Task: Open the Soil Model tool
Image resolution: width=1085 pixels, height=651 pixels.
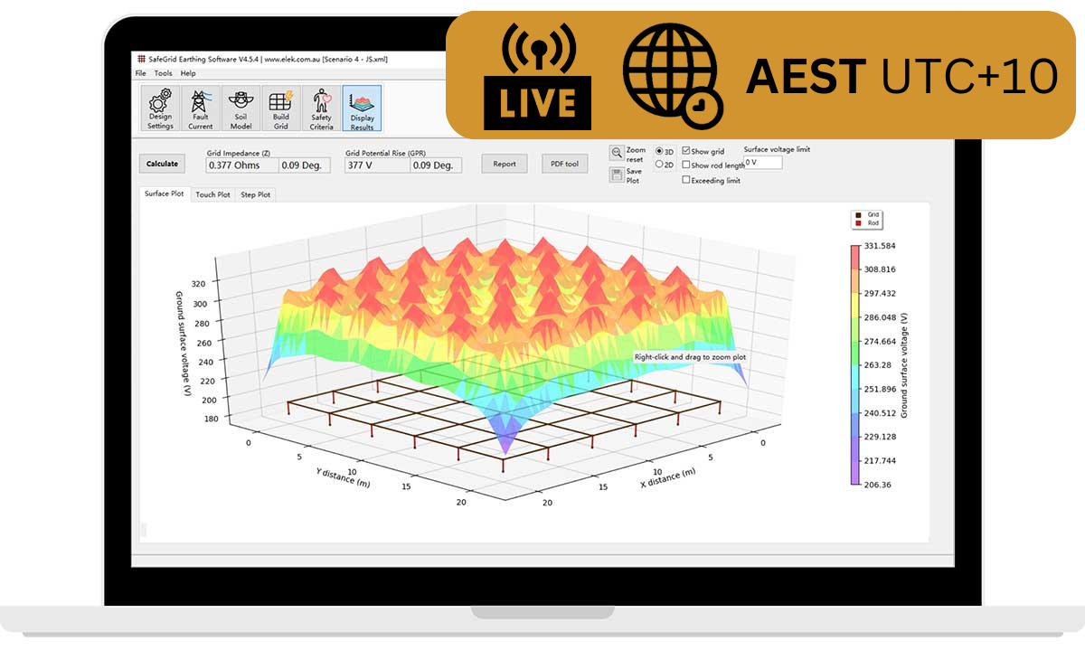Action: [240, 108]
